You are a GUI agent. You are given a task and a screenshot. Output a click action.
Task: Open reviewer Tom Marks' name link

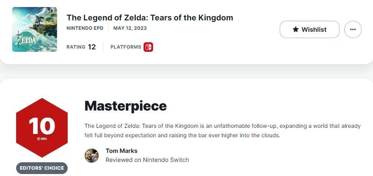(x=122, y=151)
